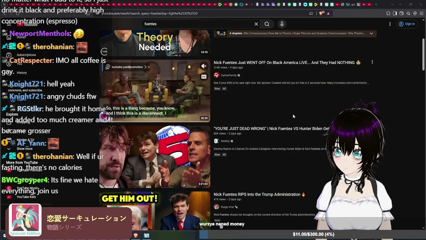Viewport: 426px width, 240px height.
Task: Click the Sign in button
Action: tap(407, 24)
